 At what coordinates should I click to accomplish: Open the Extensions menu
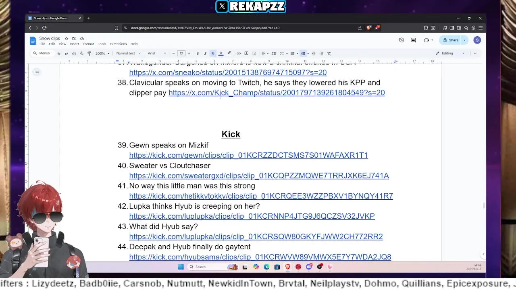[x=118, y=44]
